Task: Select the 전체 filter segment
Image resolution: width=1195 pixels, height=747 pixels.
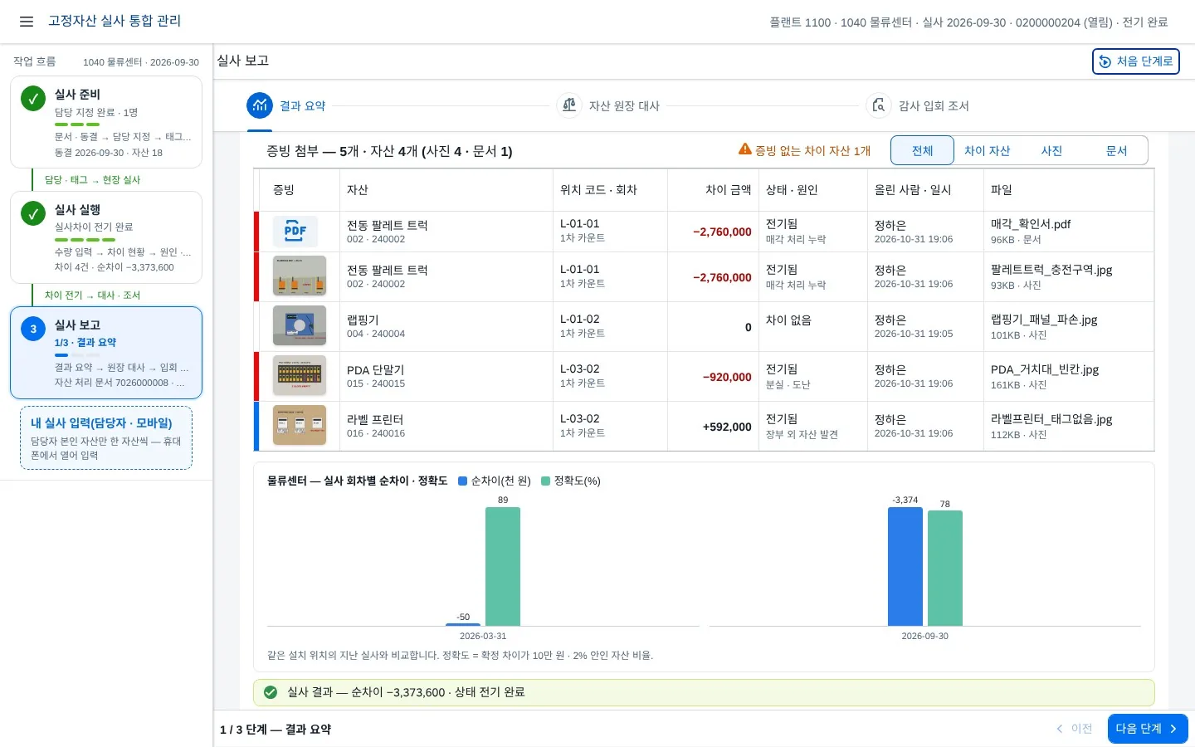Action: pyautogui.click(x=923, y=150)
